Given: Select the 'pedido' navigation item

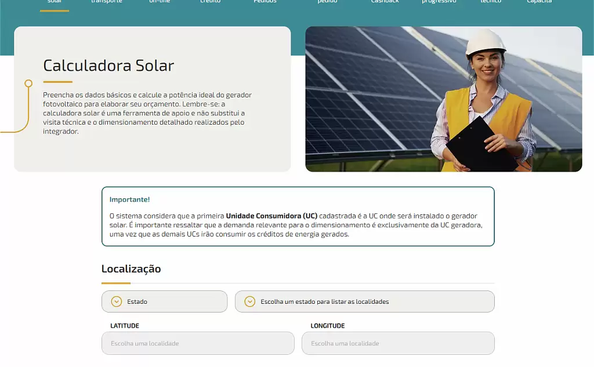Looking at the screenshot, I should pyautogui.click(x=327, y=2).
